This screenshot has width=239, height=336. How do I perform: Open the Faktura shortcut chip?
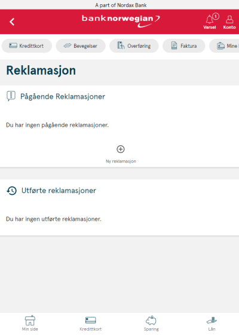coord(184,46)
